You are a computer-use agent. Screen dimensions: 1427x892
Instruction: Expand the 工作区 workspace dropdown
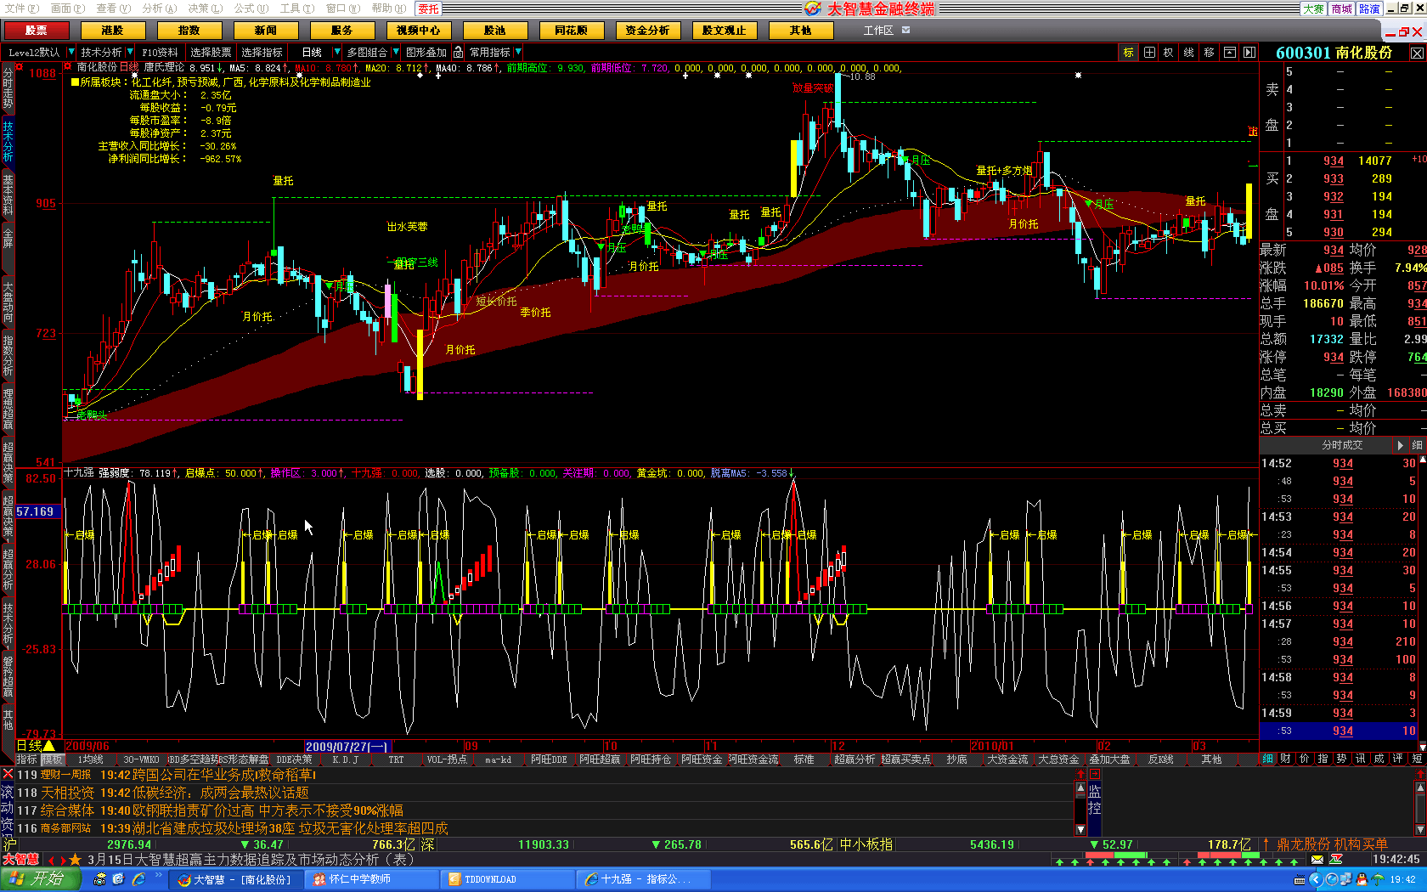click(x=905, y=30)
